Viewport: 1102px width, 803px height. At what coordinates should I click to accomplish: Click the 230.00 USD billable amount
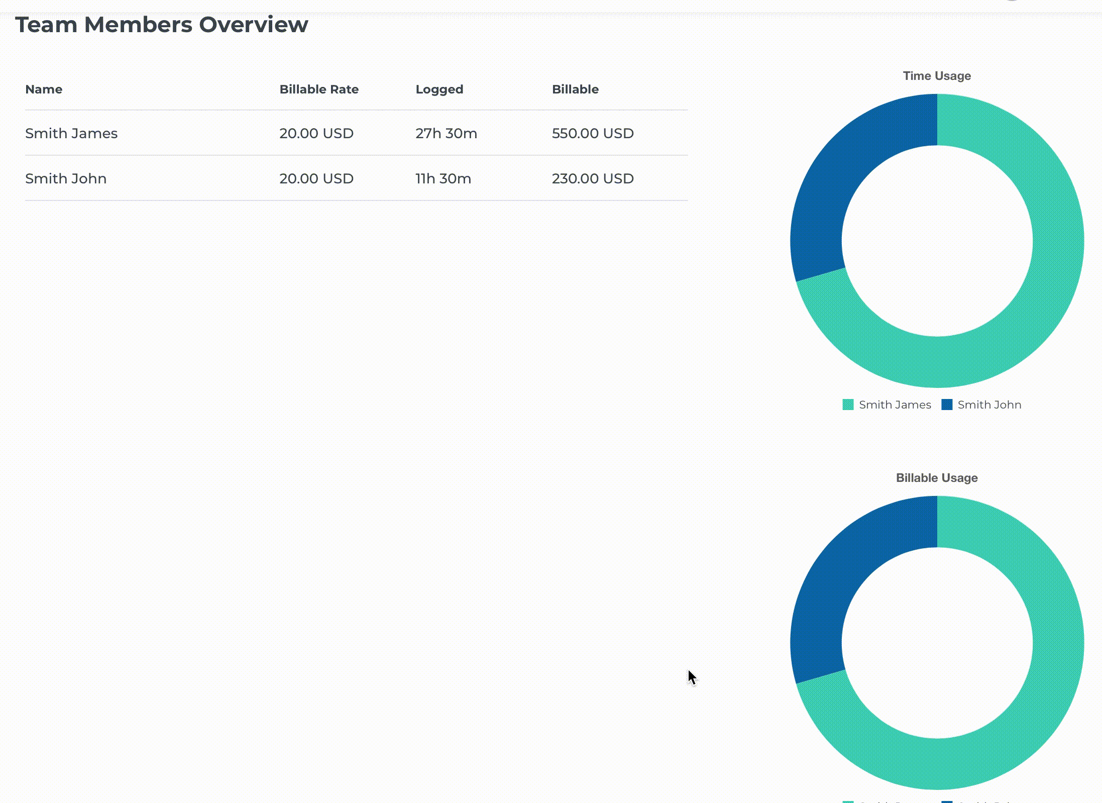coord(593,178)
